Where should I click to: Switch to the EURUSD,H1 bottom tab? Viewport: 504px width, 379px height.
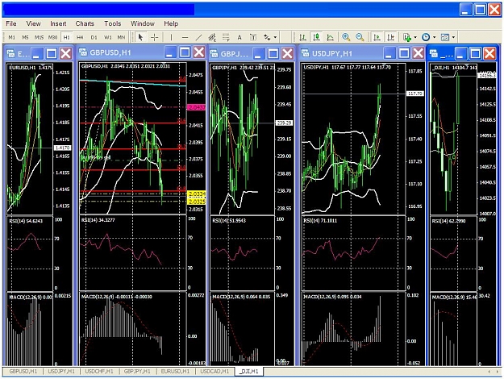point(176,371)
